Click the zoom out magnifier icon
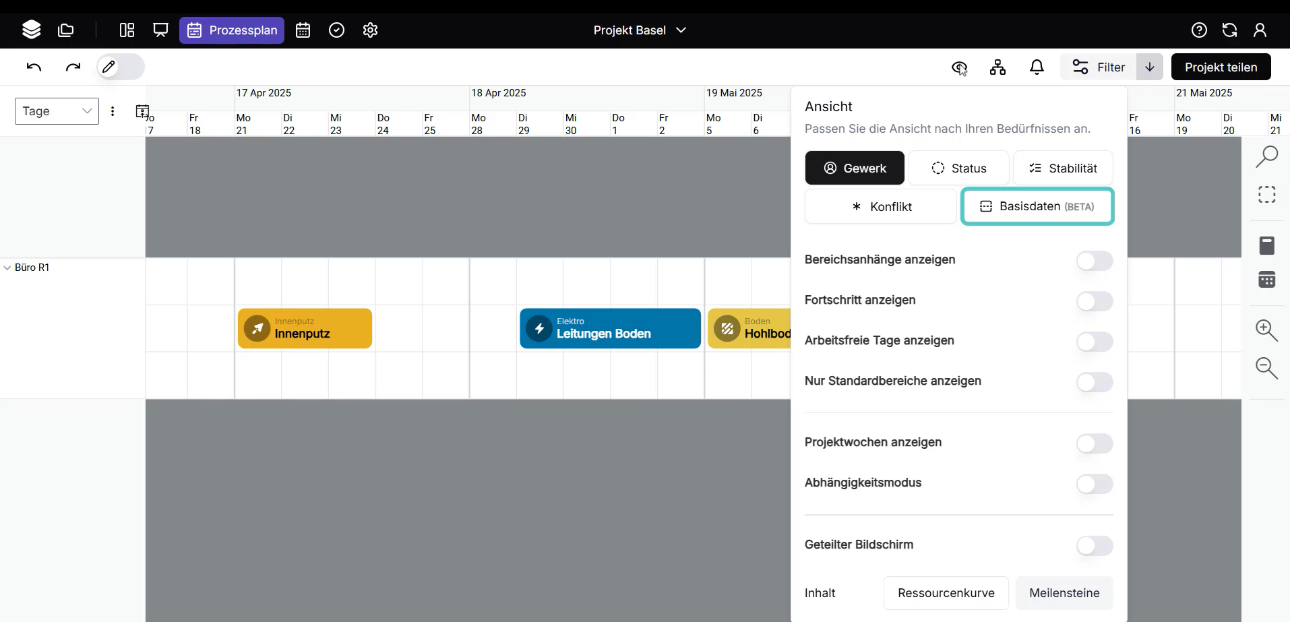The height and width of the screenshot is (622, 1290). 1266,368
